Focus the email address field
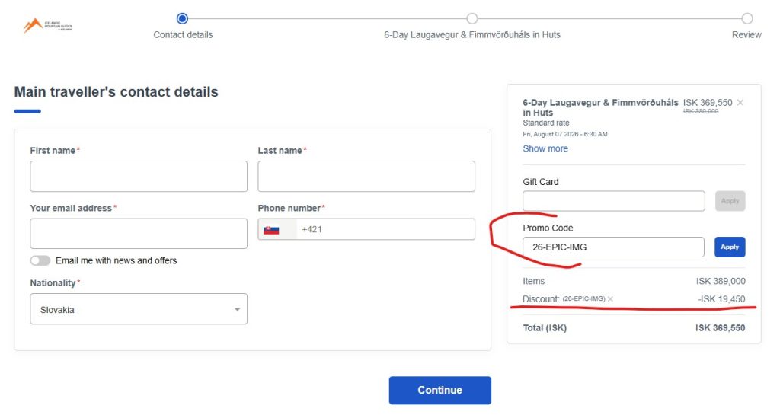 [139, 234]
